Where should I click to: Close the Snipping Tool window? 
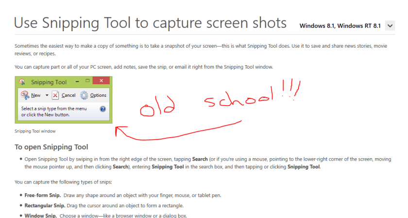[101, 81]
